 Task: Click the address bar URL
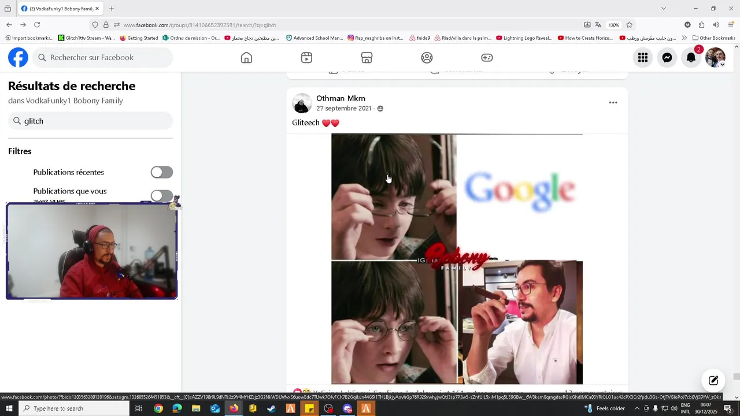199,25
